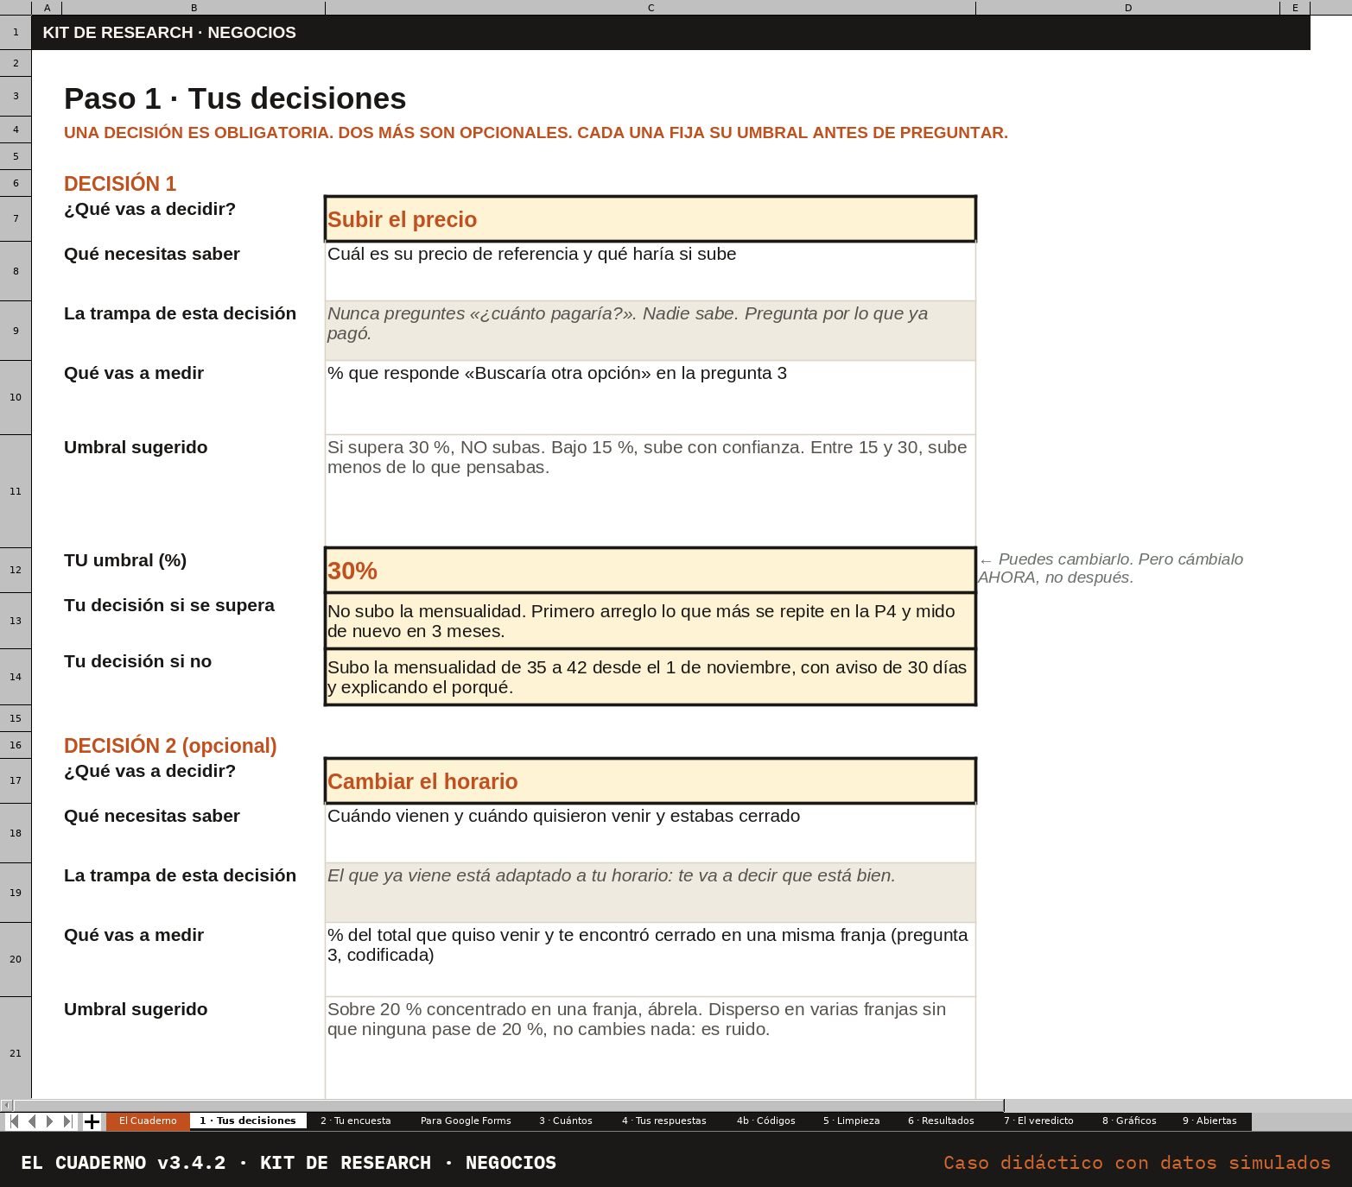
Task: Click the 'Nunca preguntes' trap note cell
Action: tap(651, 331)
